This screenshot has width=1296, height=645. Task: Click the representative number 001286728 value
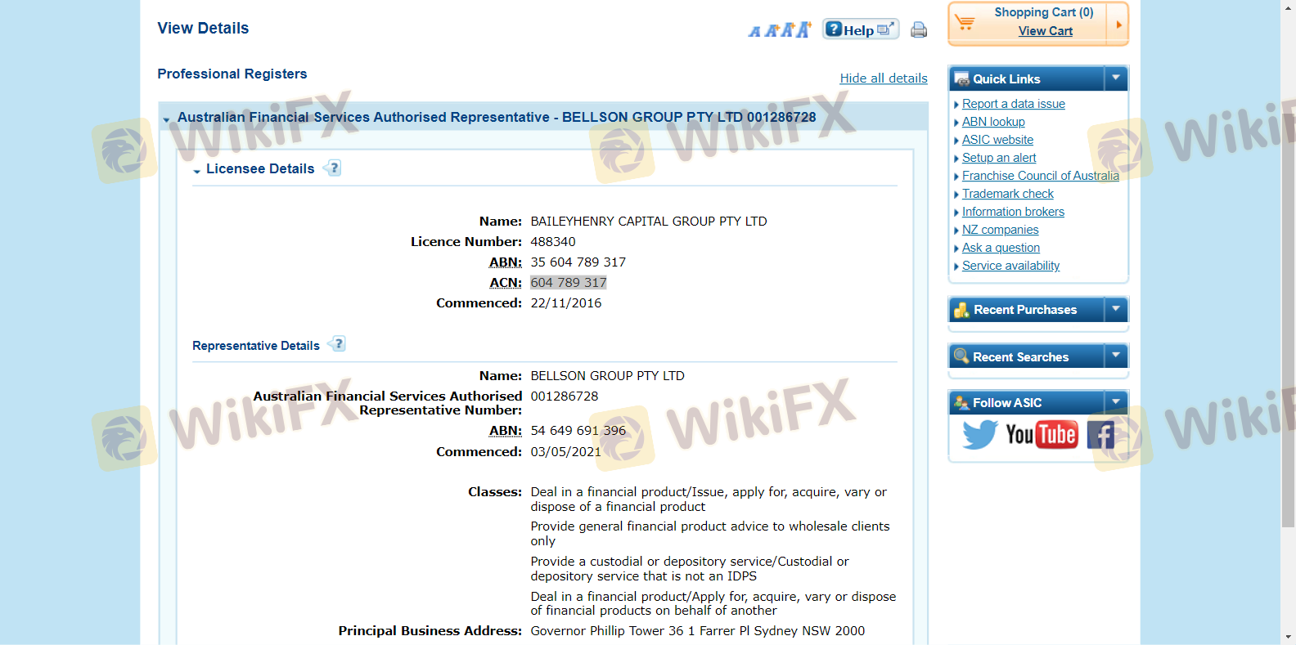coord(565,396)
